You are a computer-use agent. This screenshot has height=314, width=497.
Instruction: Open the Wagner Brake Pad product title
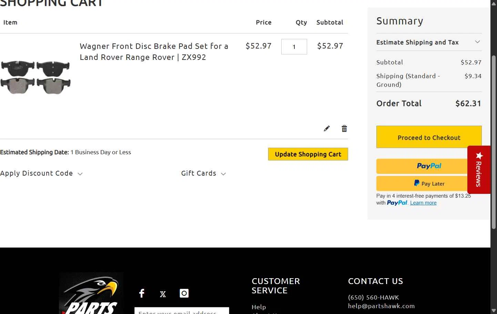[154, 52]
